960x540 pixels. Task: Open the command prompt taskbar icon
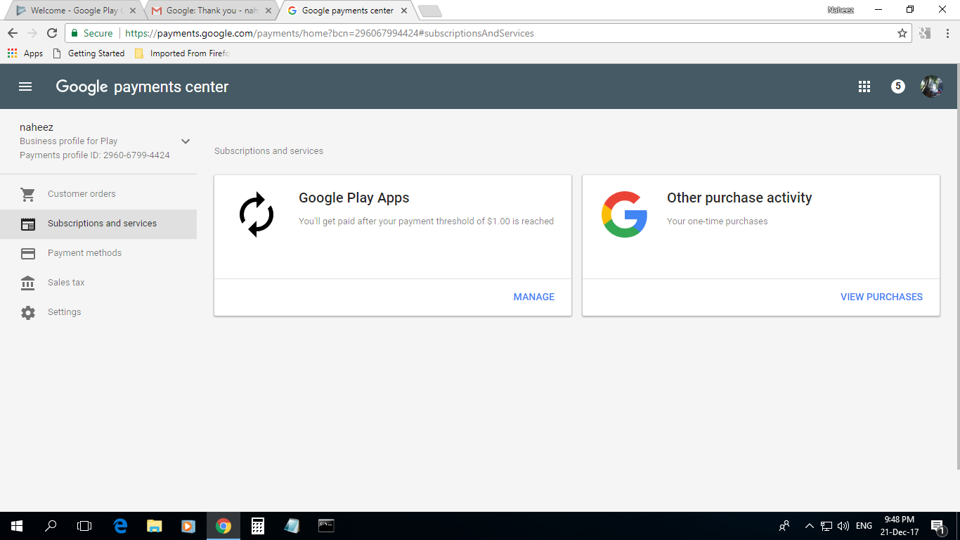[326, 526]
